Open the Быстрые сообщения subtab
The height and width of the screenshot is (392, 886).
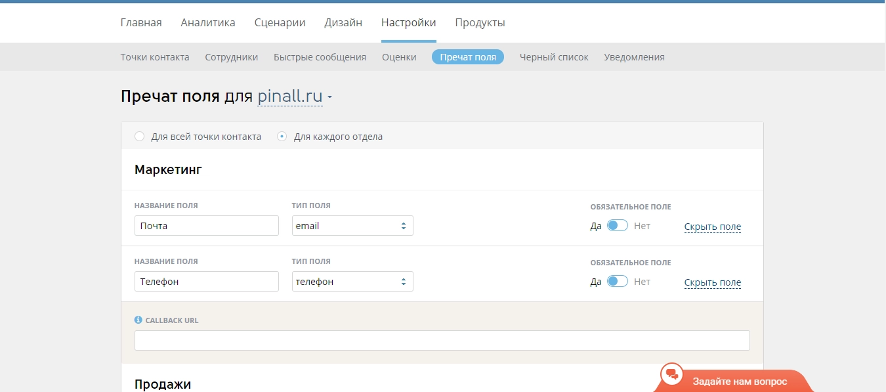[320, 57]
